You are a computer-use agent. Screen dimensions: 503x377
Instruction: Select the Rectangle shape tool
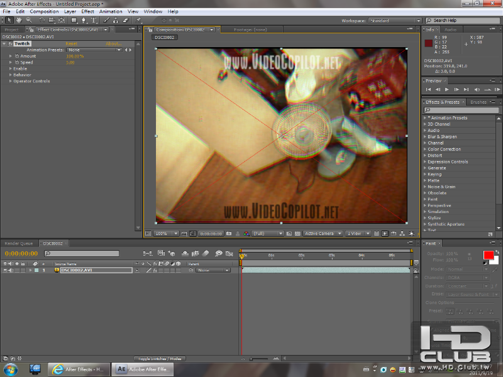(x=74, y=20)
